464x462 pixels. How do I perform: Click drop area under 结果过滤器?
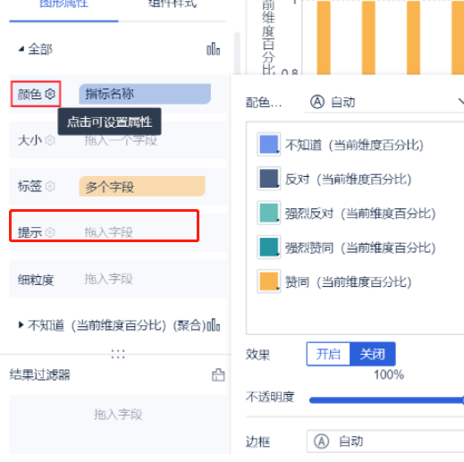(x=118, y=424)
